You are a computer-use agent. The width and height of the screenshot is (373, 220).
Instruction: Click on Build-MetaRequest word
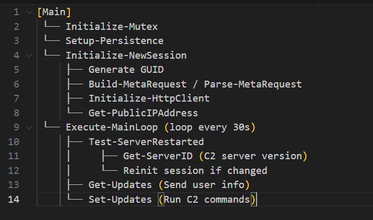pos(137,84)
